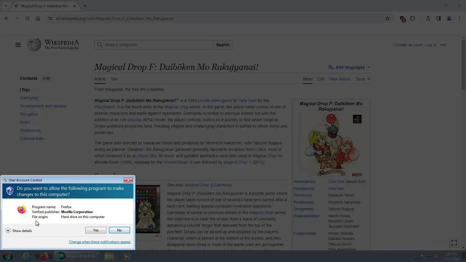466x262 pixels.
Task: Click Yes in the User Account Control dialog
Action: [x=96, y=230]
